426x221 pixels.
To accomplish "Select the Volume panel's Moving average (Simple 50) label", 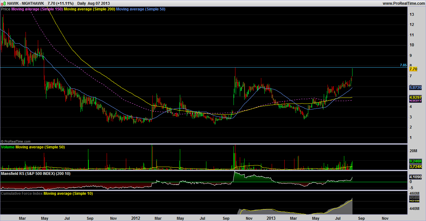I will coord(39,147).
